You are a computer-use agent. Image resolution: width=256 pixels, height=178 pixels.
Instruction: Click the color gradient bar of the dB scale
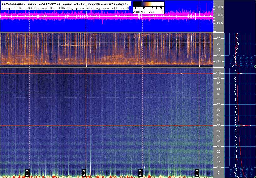149,4
